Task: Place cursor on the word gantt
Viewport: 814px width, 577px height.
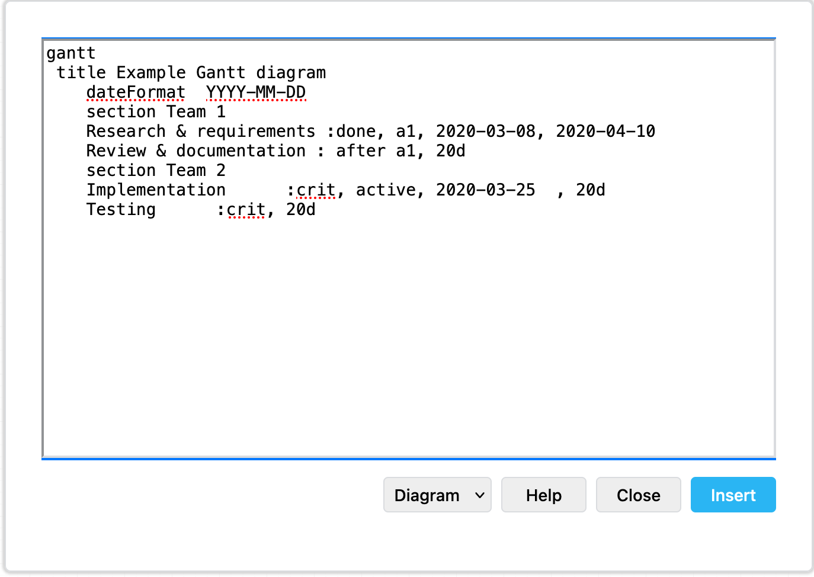Action: [x=70, y=53]
